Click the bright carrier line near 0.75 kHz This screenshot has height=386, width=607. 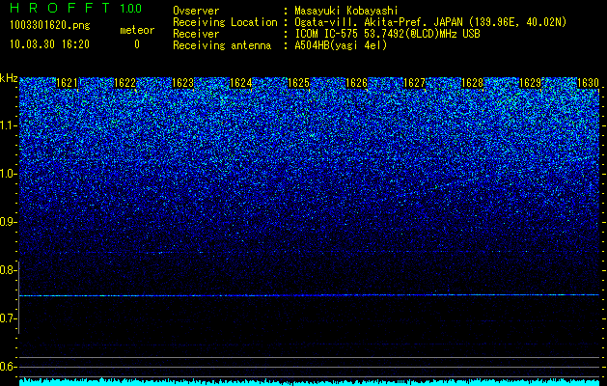pyautogui.click(x=309, y=295)
